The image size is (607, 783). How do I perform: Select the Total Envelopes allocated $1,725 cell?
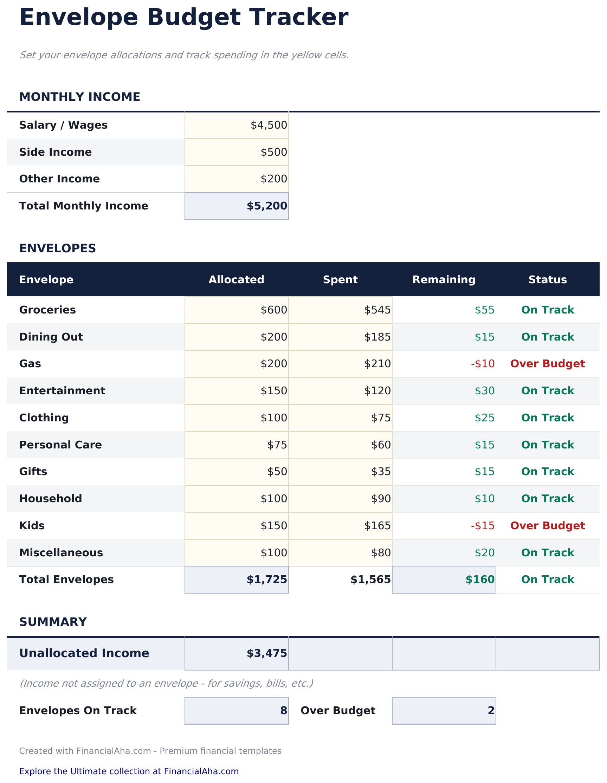click(x=237, y=580)
